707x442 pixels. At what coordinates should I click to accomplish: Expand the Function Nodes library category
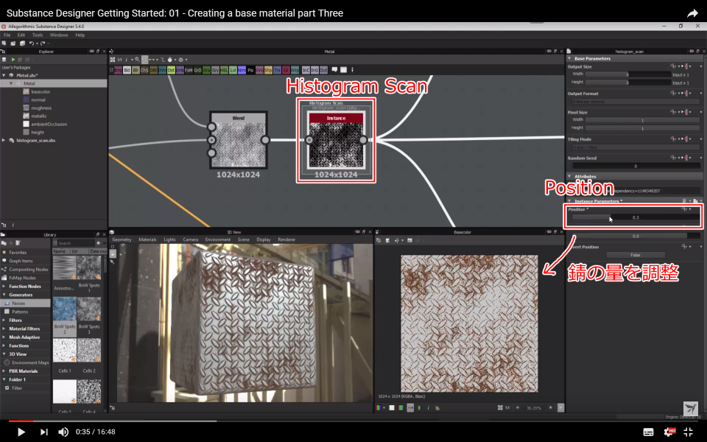[x=4, y=287]
